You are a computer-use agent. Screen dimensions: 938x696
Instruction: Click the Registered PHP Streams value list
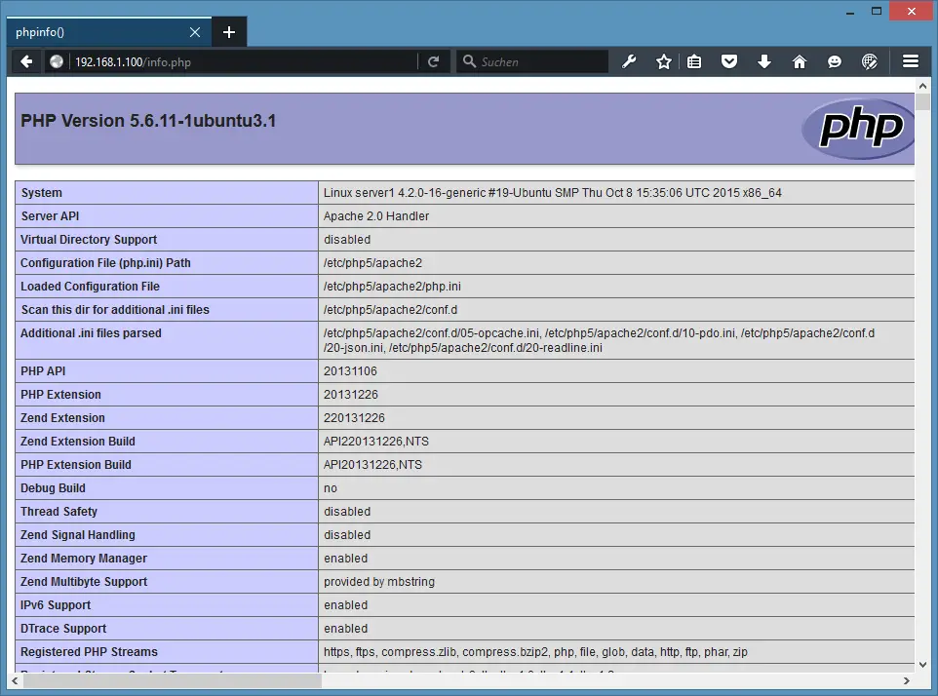click(535, 651)
